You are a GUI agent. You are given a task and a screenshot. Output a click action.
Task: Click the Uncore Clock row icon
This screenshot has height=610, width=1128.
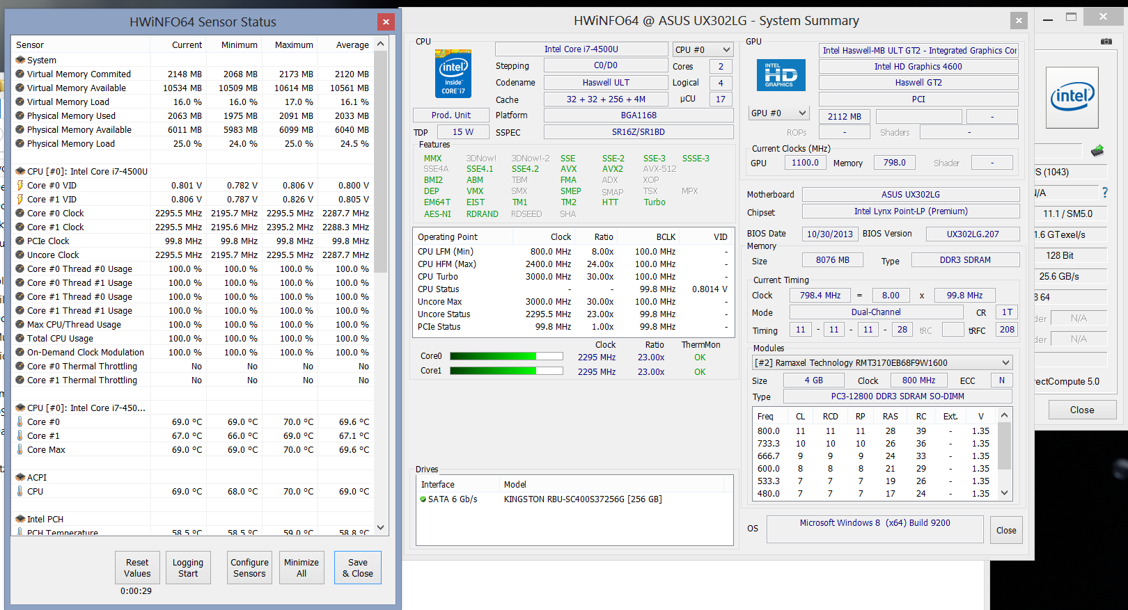coord(20,255)
